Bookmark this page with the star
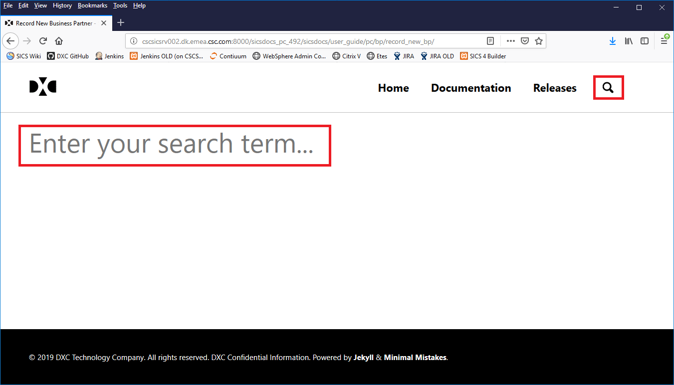Image resolution: width=674 pixels, height=385 pixels. (x=539, y=41)
